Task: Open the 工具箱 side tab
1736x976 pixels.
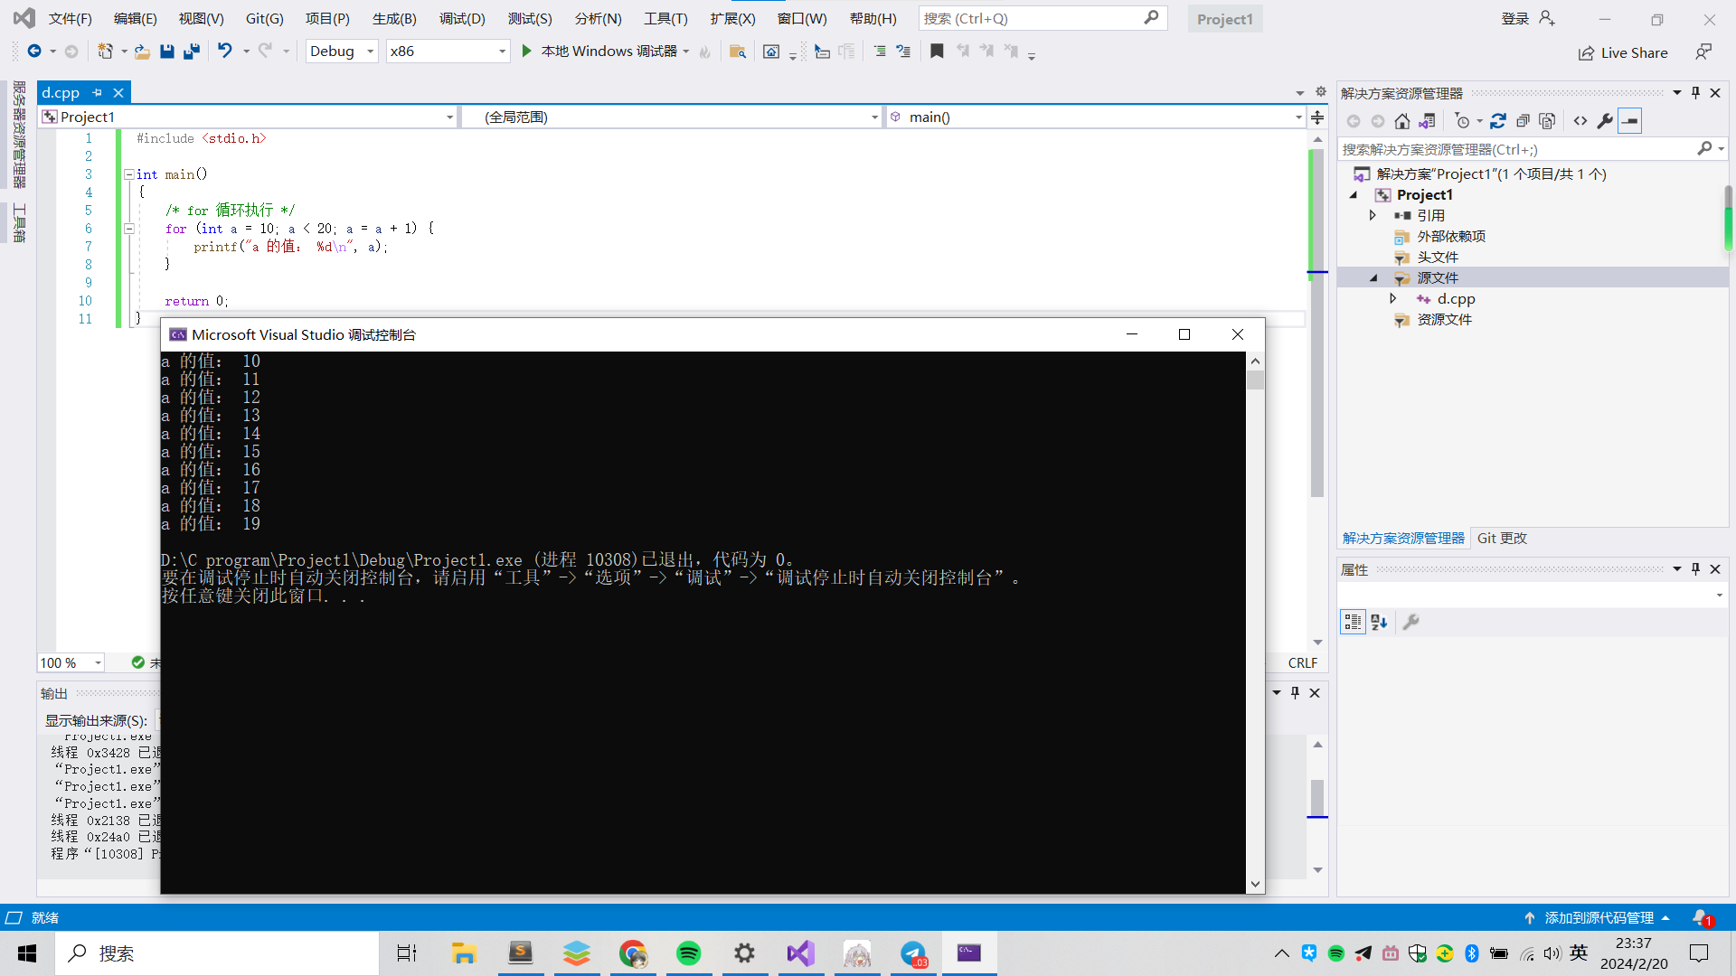Action: tap(19, 223)
